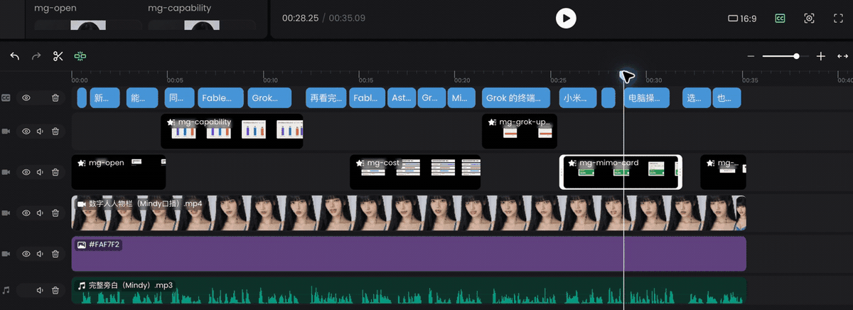Select the 'Fable...' subtitle clip near 00:07
This screenshot has width=853, height=310.
221,98
